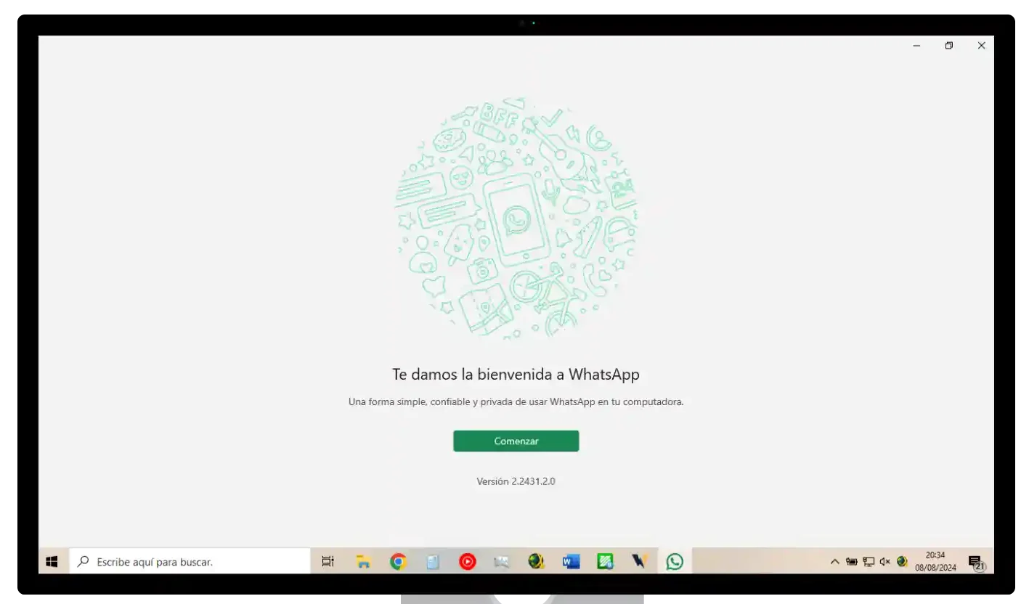The width and height of the screenshot is (1029, 604).
Task: Open network settings tray icon
Action: [869, 561]
